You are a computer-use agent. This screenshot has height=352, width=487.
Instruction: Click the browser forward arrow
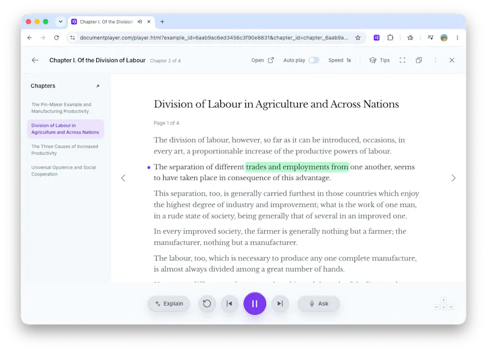43,38
